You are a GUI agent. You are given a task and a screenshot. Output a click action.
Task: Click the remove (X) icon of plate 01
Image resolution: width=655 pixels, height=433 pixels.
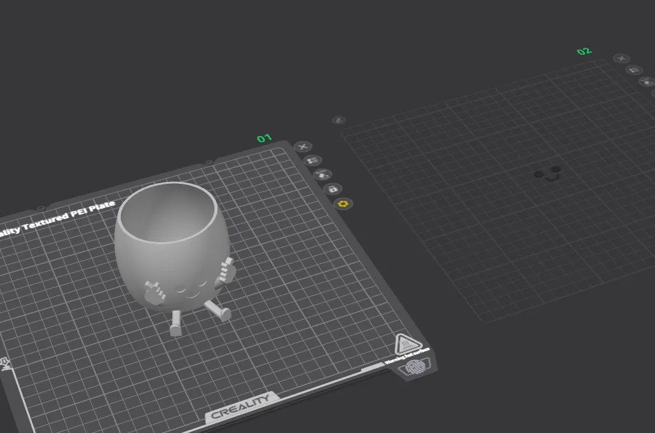(x=303, y=147)
